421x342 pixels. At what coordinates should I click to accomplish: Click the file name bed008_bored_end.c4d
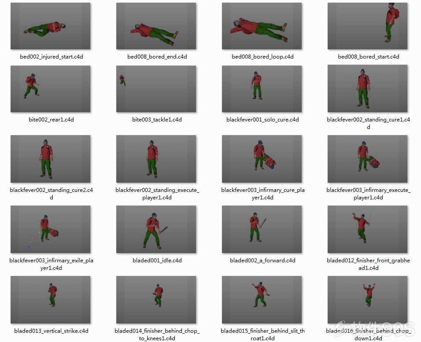tap(157, 57)
